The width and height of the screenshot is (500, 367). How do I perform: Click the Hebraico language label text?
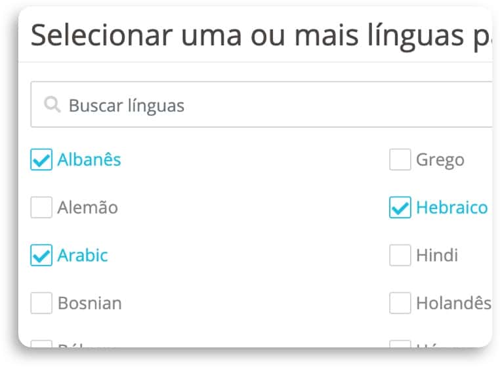452,207
